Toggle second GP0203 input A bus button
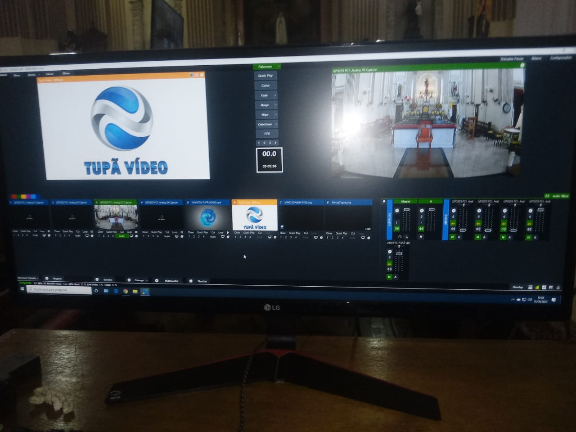This screenshot has height=432, width=576. point(484,237)
